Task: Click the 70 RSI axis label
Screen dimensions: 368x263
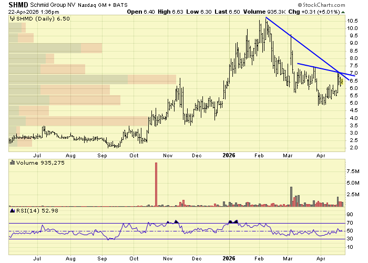Action: pyautogui.click(x=350, y=223)
